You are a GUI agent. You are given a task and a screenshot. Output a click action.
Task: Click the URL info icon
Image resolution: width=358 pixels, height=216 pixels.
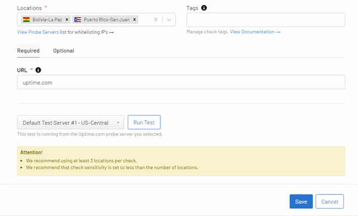38,70
